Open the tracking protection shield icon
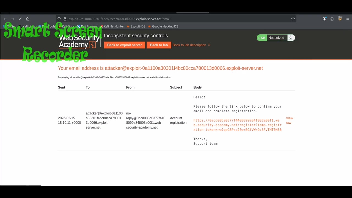The width and height of the screenshot is (352, 198). [x=59, y=19]
